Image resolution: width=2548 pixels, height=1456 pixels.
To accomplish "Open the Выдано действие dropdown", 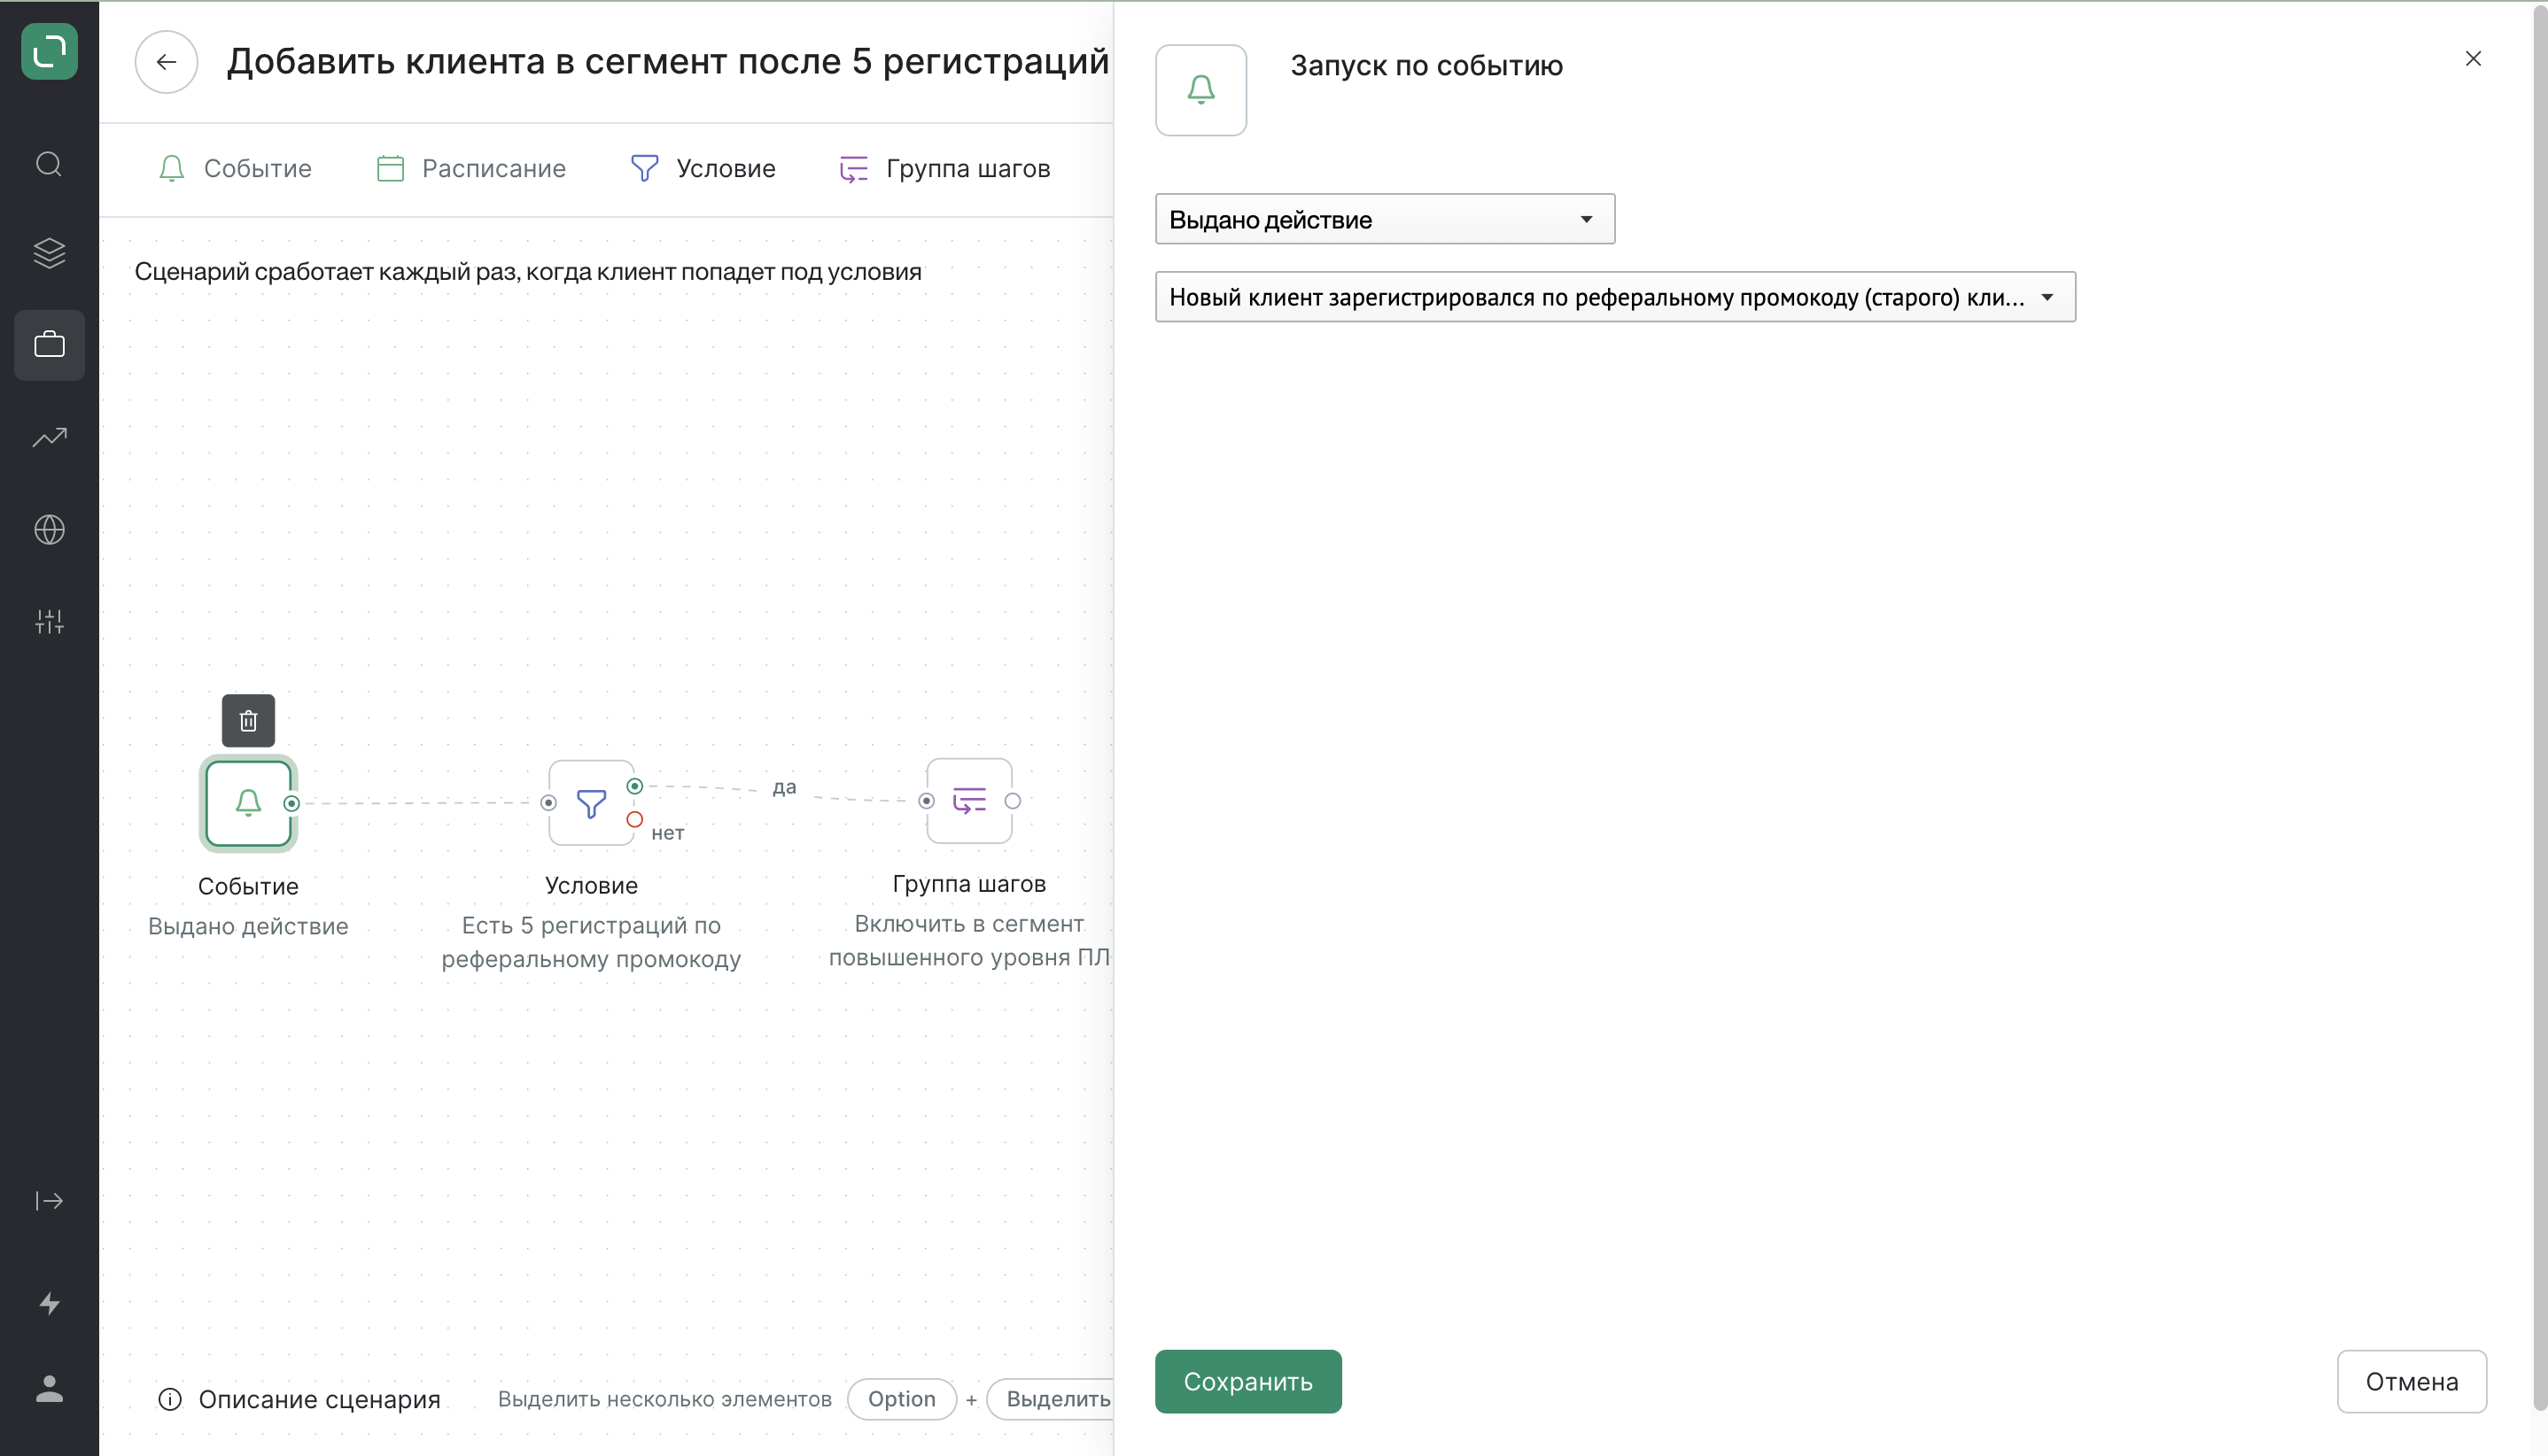I will click(1385, 219).
